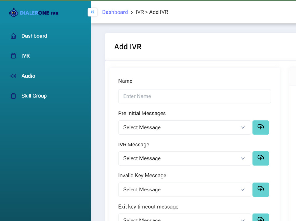The image size is (296, 221).
Task: Open IVR Message Select Message dropdown
Action: coord(185,158)
